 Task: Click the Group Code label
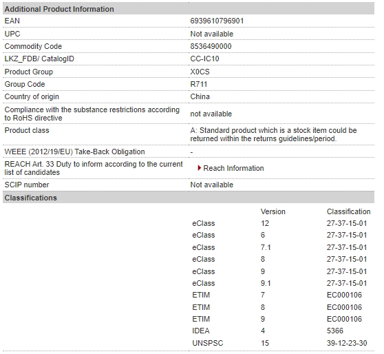(x=25, y=84)
